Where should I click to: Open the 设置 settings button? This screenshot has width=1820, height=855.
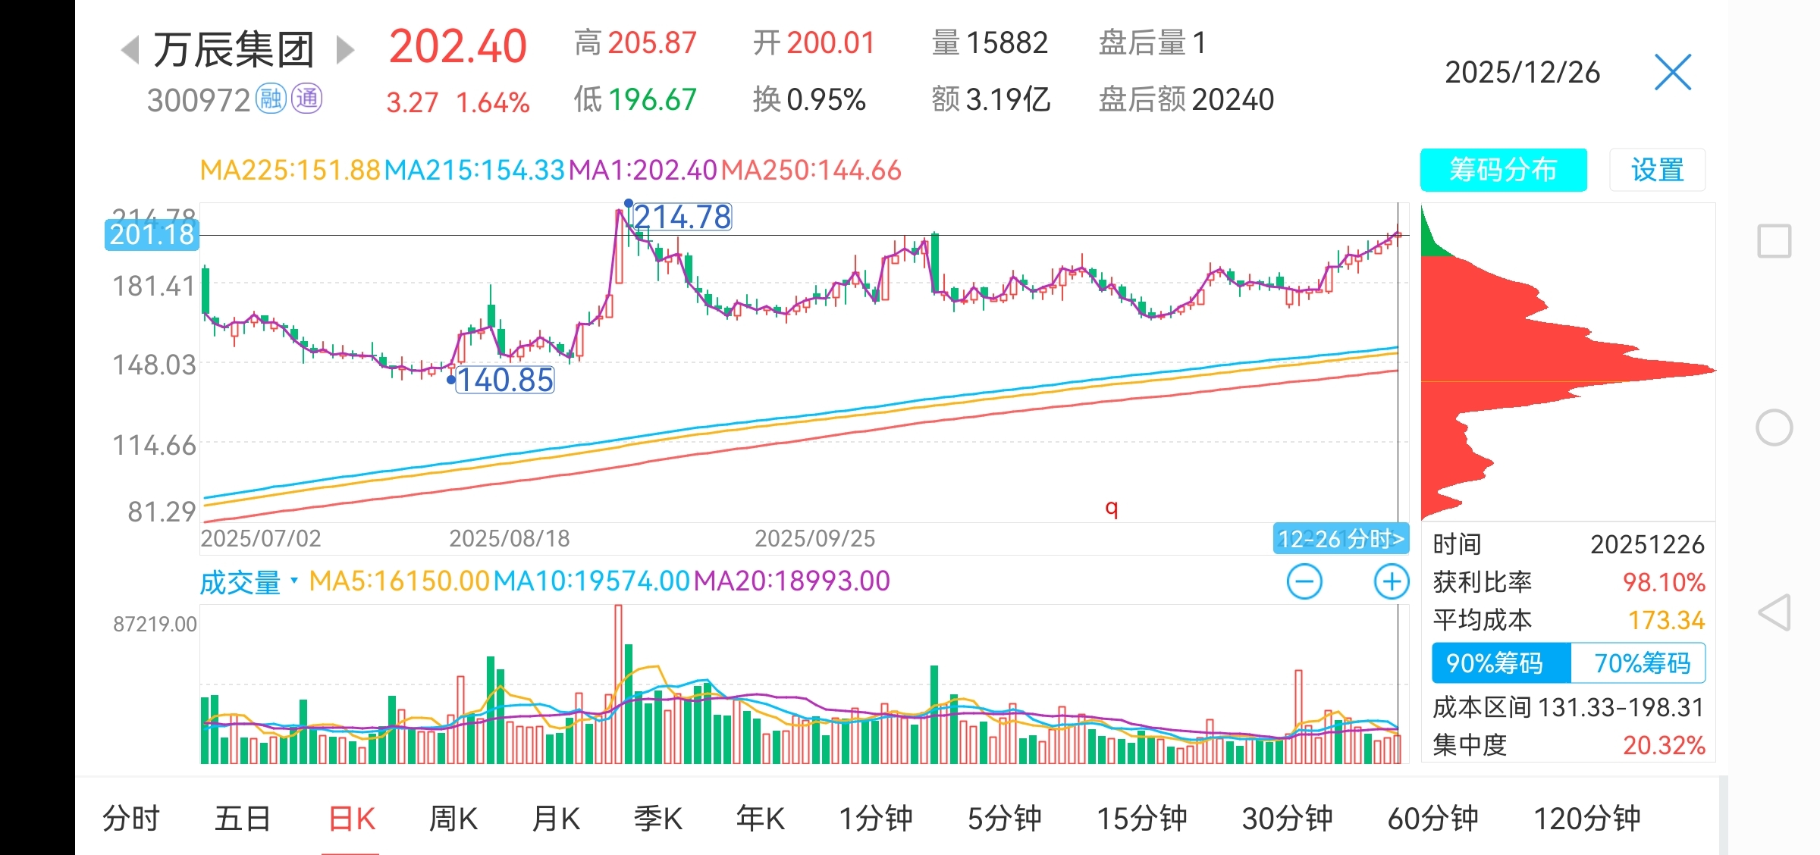[x=1657, y=170]
